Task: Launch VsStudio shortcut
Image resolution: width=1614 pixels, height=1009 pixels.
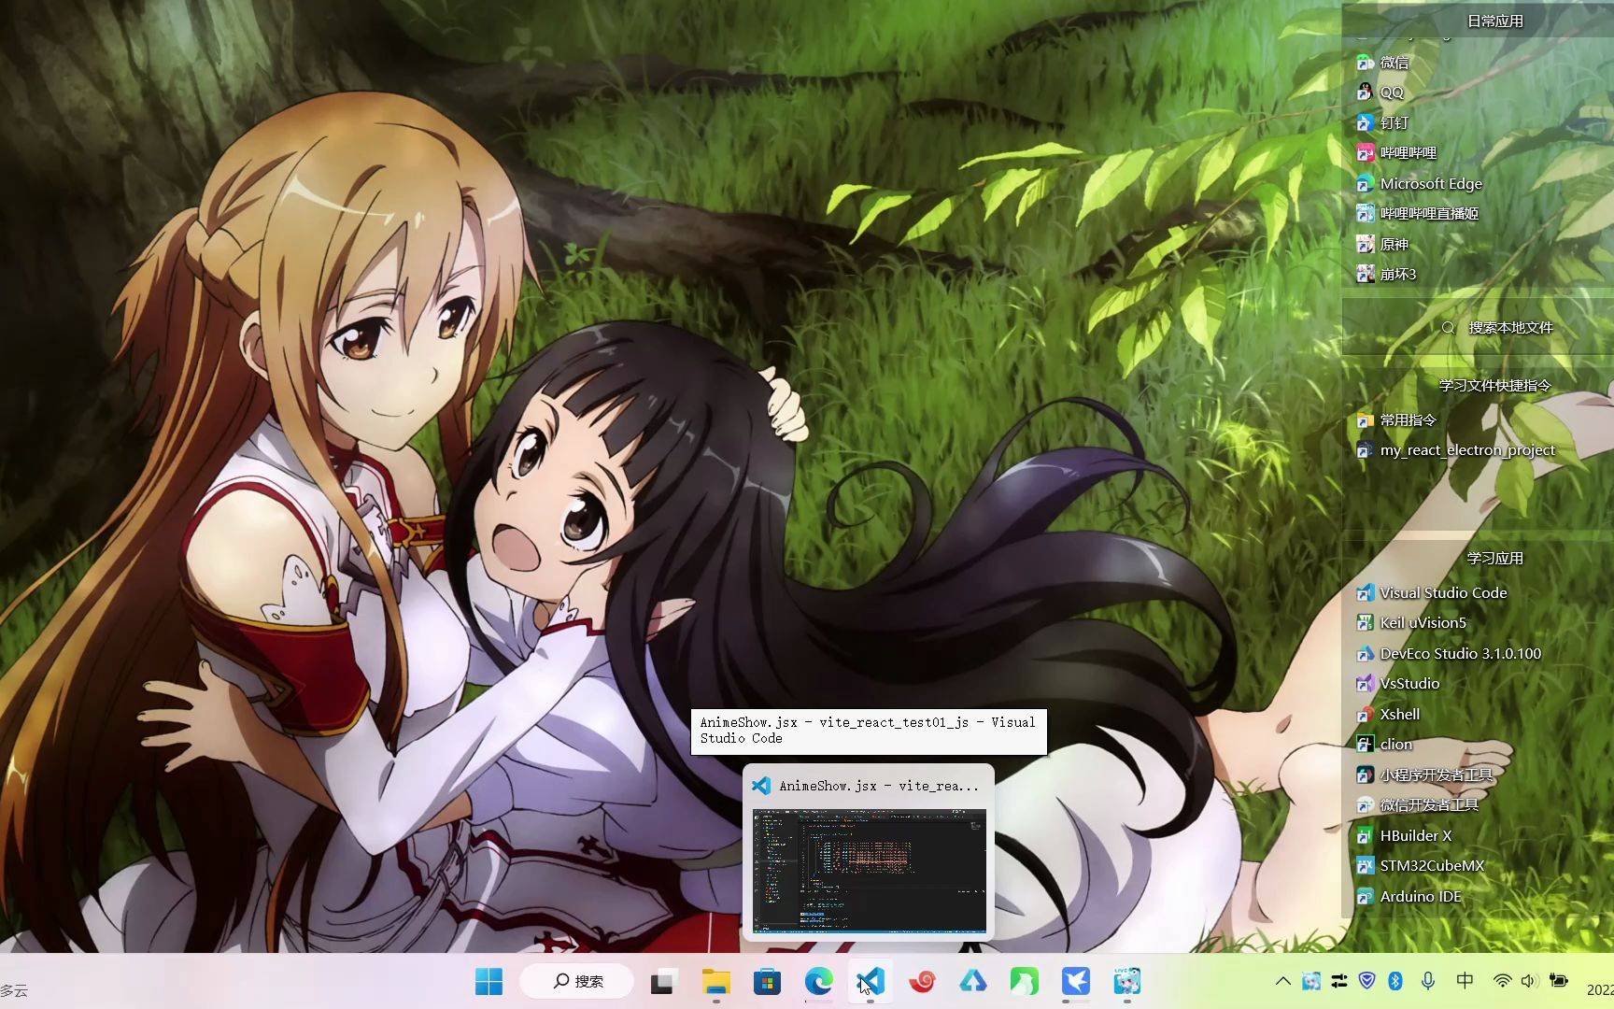Action: pos(1397,684)
